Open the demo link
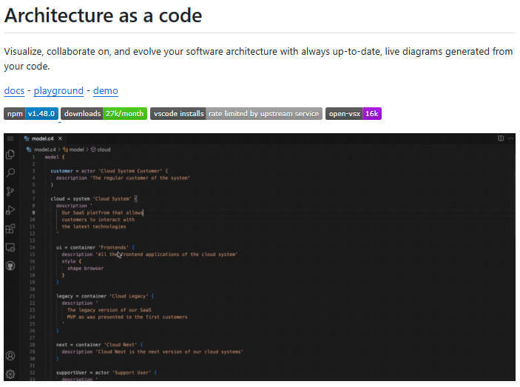This screenshot has width=520, height=387. 106,90
